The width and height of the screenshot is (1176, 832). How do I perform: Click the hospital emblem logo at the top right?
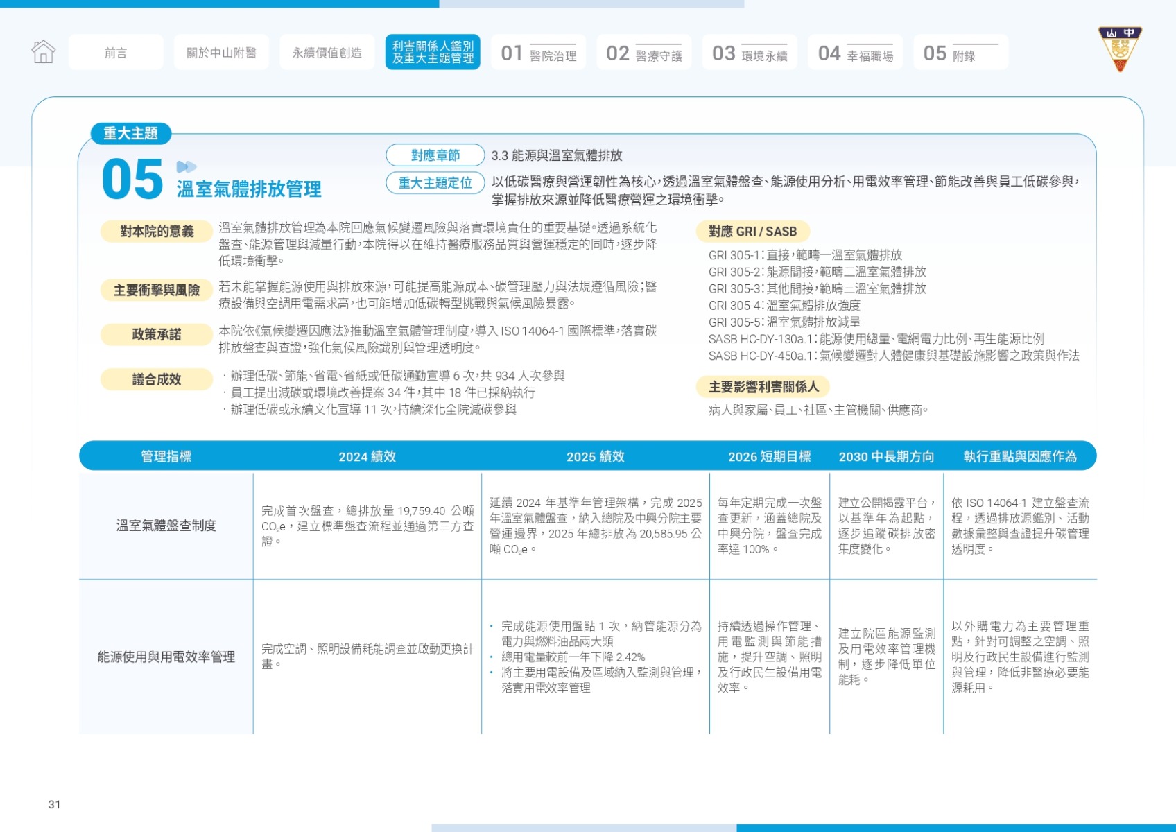1120,49
